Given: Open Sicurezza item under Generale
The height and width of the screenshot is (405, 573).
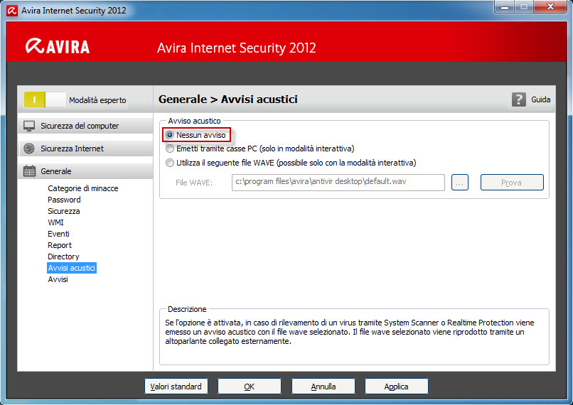Looking at the screenshot, I should click(x=63, y=211).
